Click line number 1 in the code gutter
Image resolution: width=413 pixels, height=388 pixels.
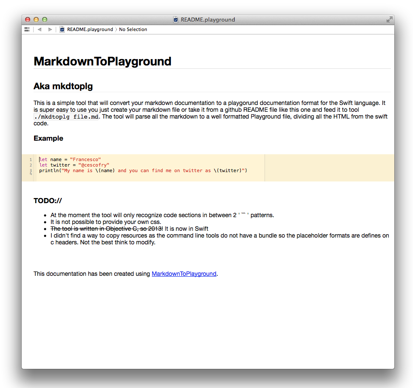(30, 159)
